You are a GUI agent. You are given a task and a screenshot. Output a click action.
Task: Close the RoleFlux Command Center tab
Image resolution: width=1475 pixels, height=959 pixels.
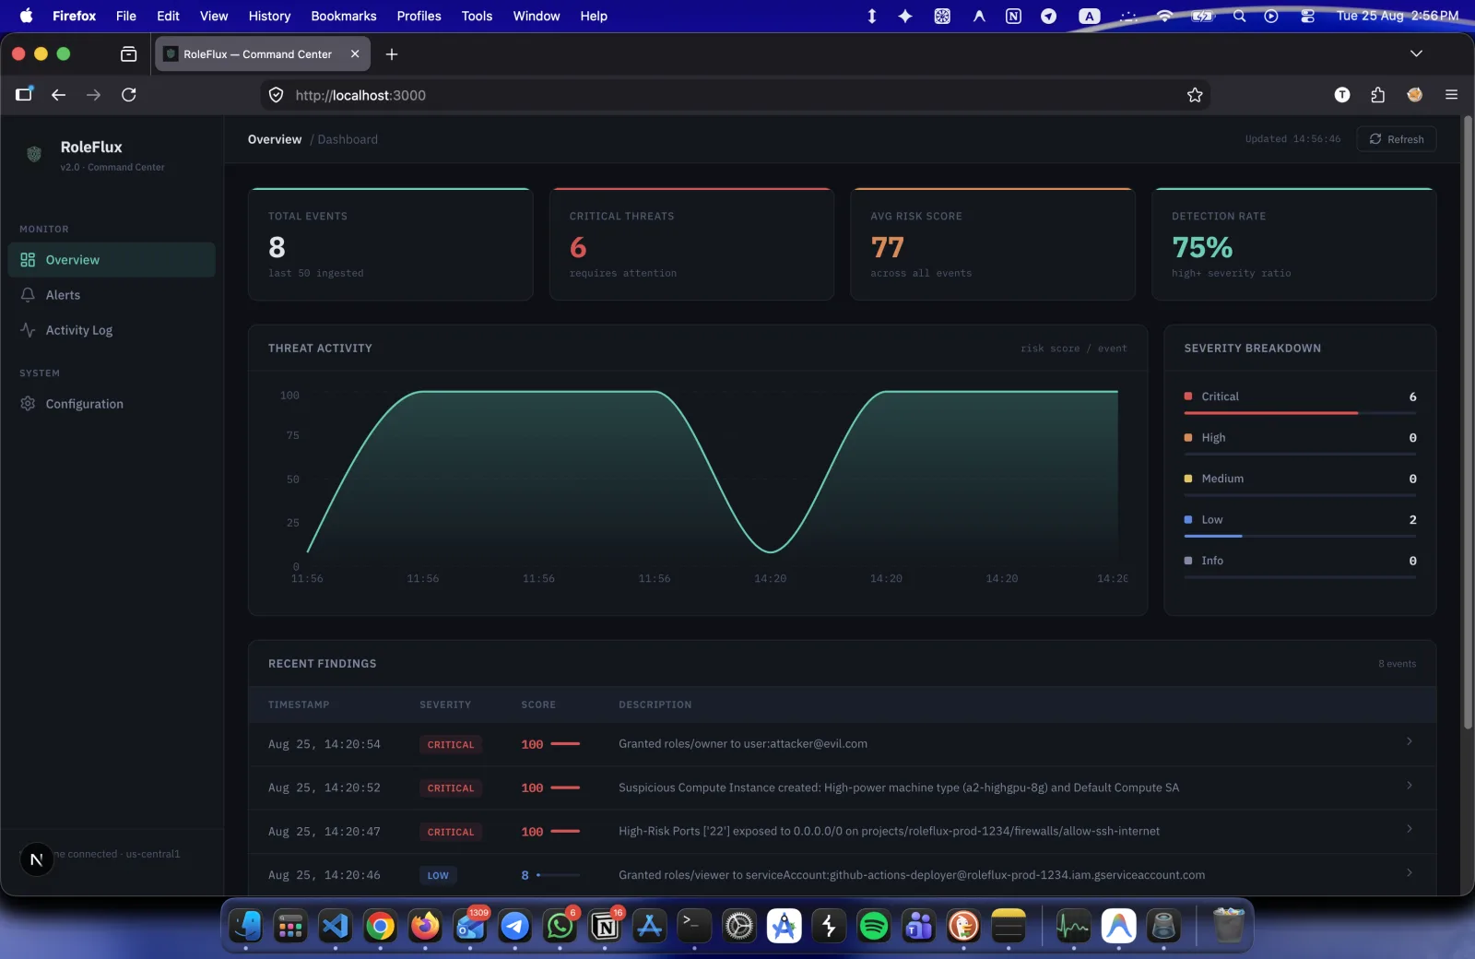pyautogui.click(x=355, y=54)
